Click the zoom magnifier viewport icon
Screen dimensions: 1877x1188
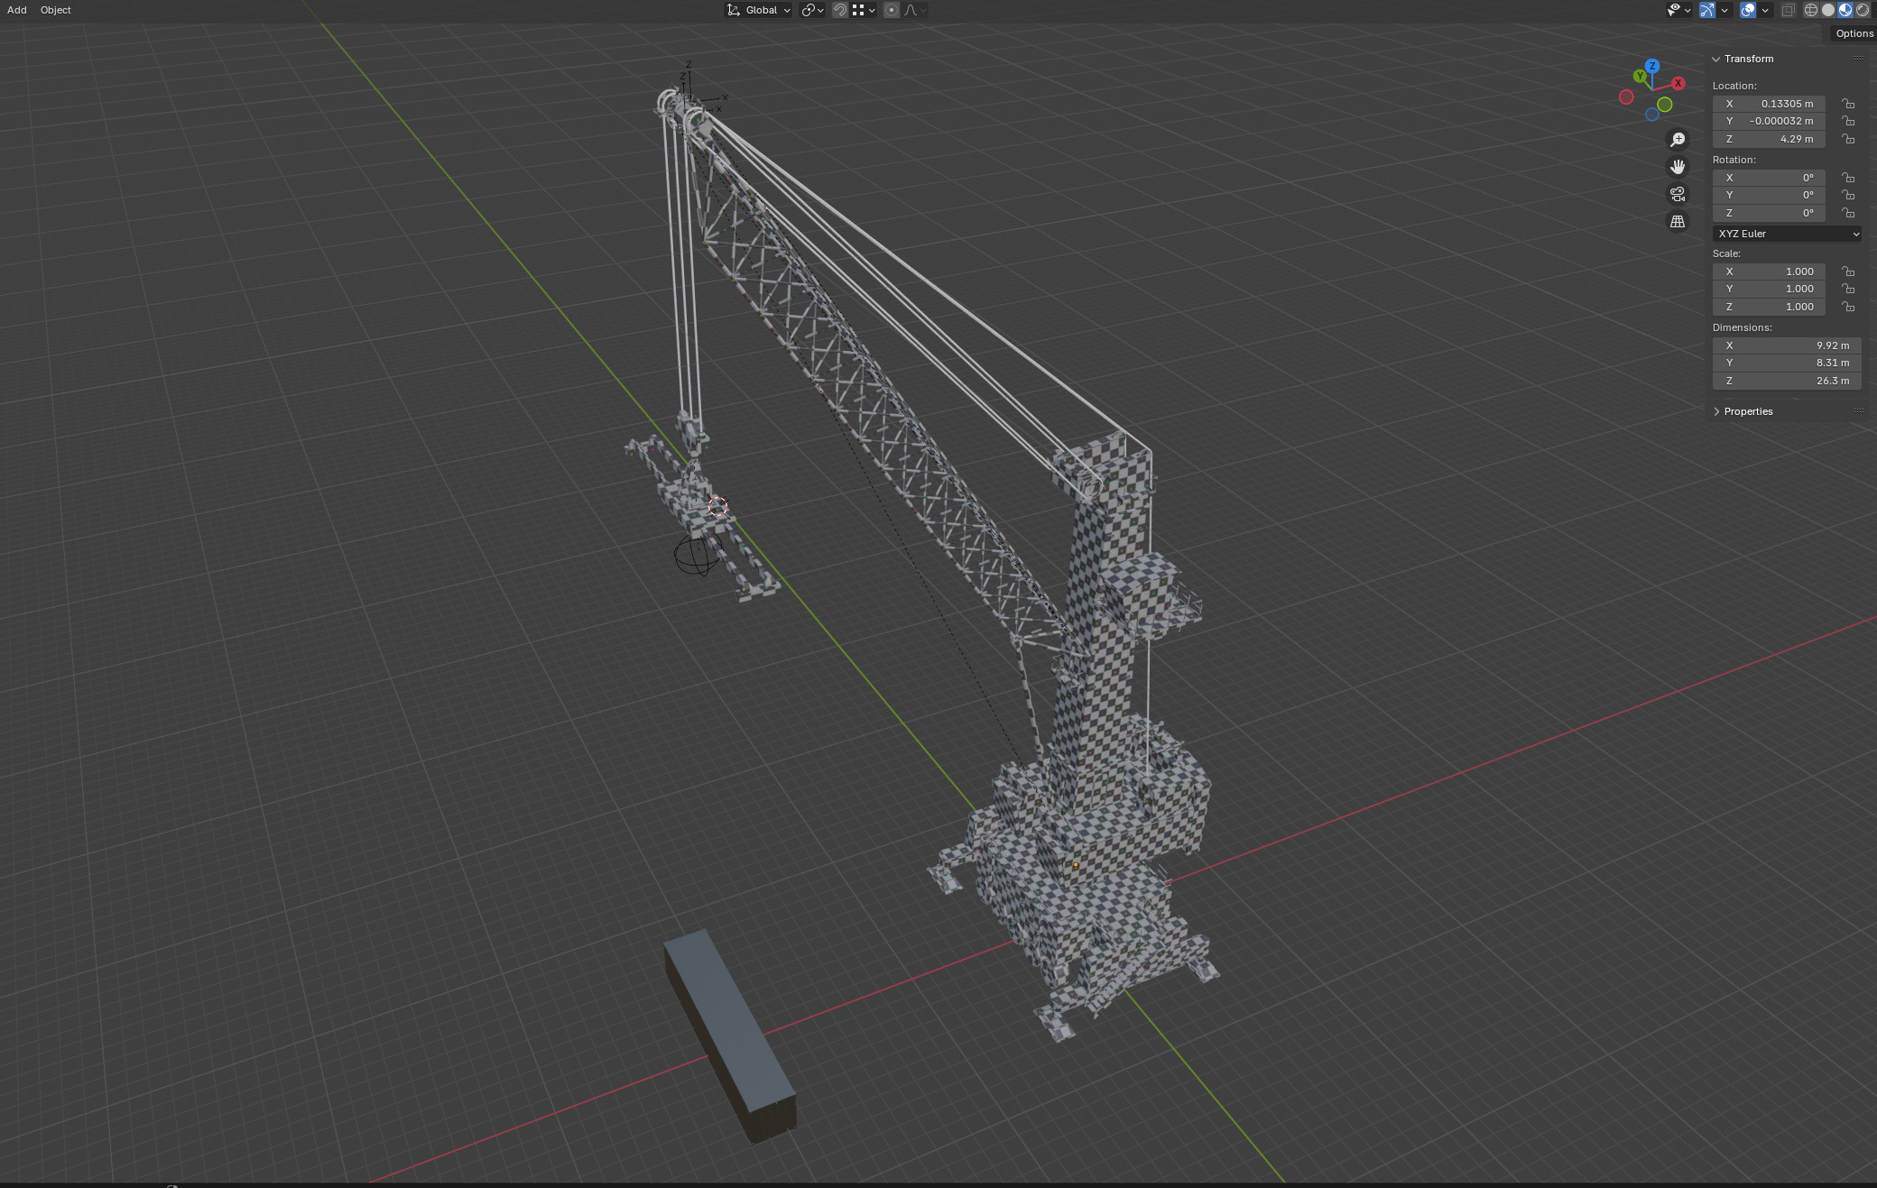[x=1678, y=140]
